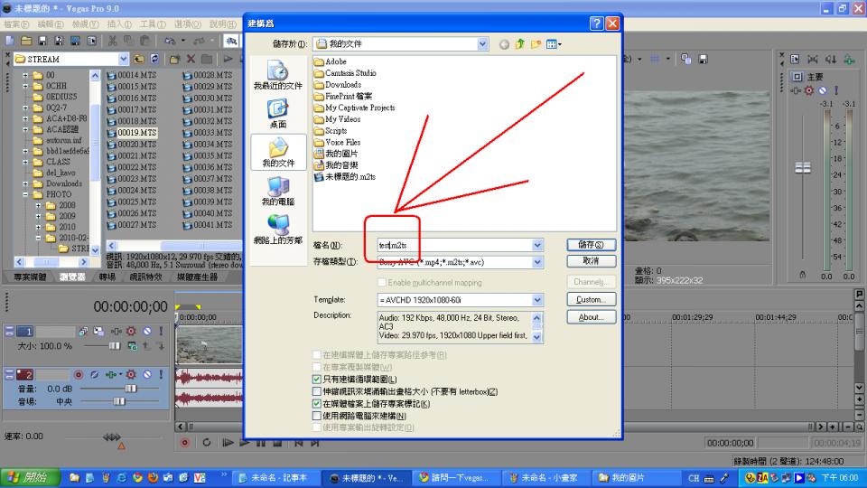Click the Save (儲存) button

pos(592,245)
